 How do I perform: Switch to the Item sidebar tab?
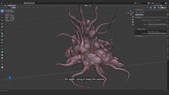tap(168, 11)
